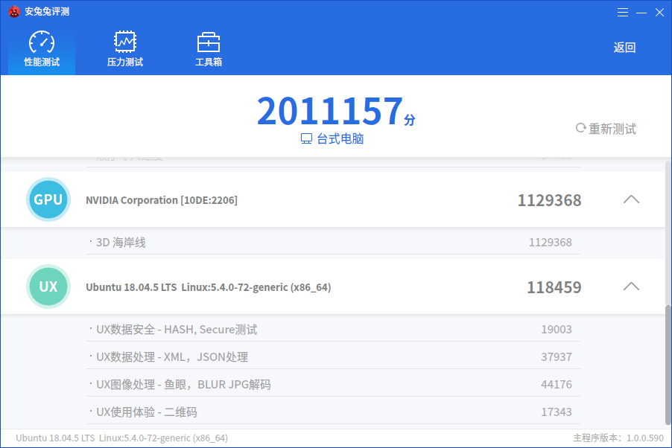Open the 性能测试 speedometer tab
Viewport: 672px width, 448px height.
pos(42,49)
